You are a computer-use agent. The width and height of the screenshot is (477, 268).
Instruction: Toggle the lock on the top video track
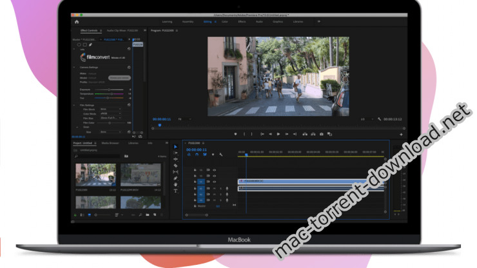click(195, 169)
